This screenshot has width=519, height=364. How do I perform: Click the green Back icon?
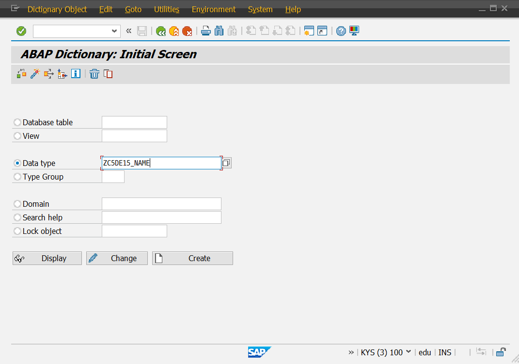click(161, 31)
